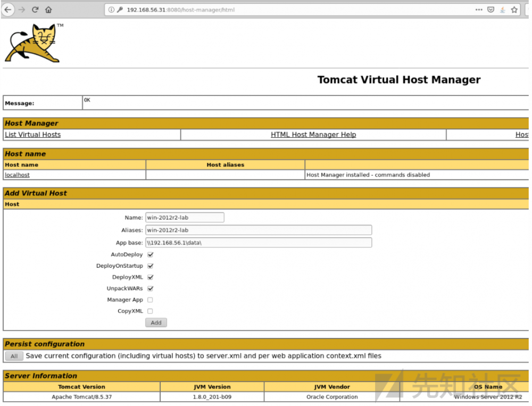The height and width of the screenshot is (406, 532).
Task: Click the All button to persist configuration
Action: 14,356
